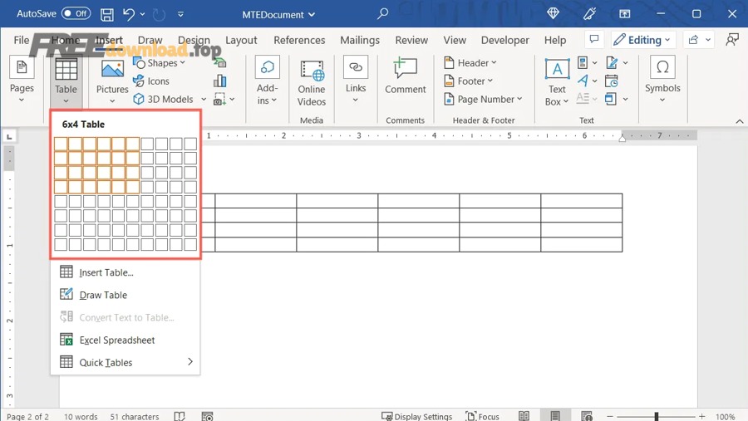
Task: Toggle the AutoSave switch
Action: coord(76,13)
